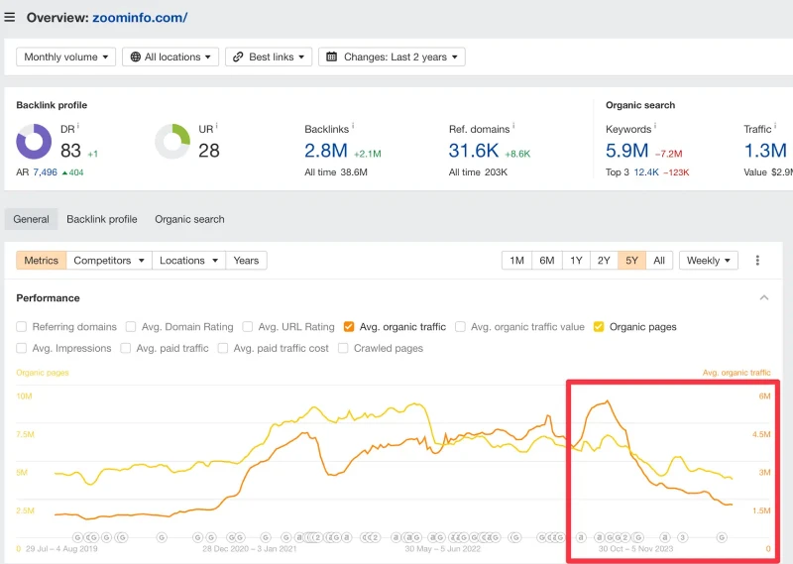Switch to the Backlink profile tab

pos(102,219)
